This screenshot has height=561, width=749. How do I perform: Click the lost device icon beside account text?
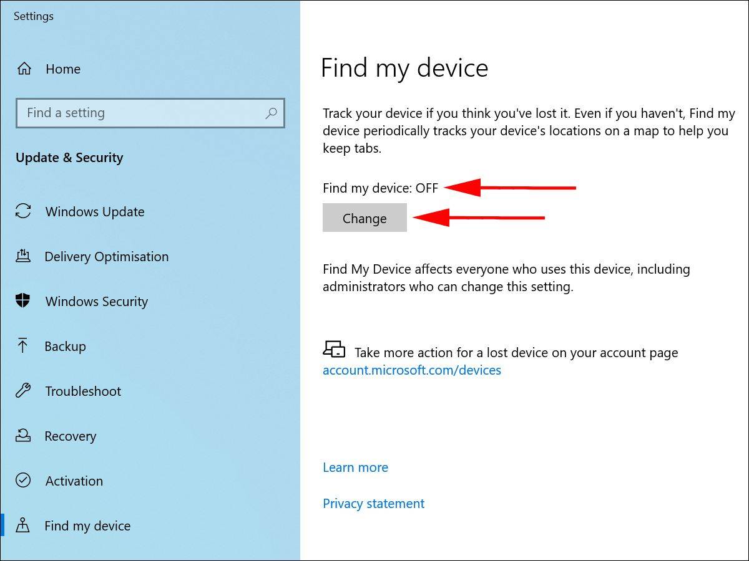334,349
